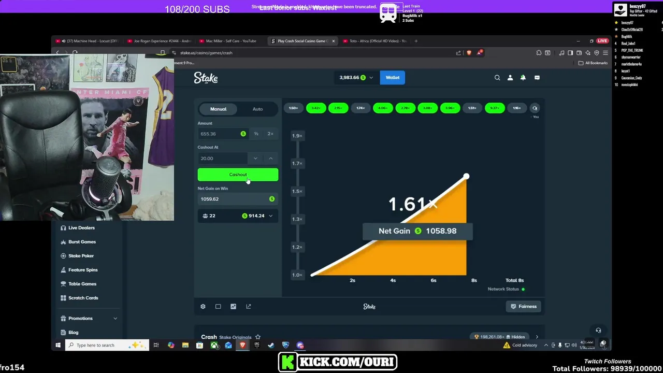This screenshot has height=373, width=663.
Task: Click the Brave shields icon
Action: 469,53
